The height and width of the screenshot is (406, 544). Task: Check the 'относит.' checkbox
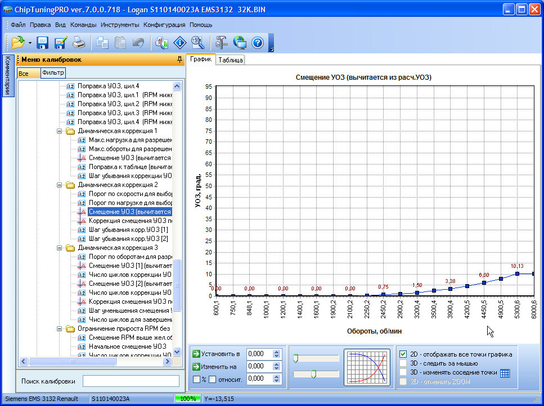213,379
